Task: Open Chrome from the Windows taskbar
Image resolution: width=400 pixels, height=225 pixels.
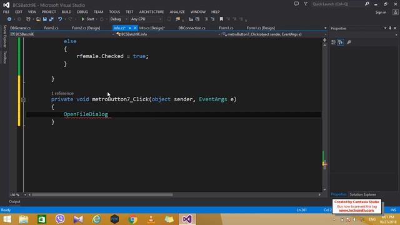Action: pyautogui.click(x=132, y=219)
